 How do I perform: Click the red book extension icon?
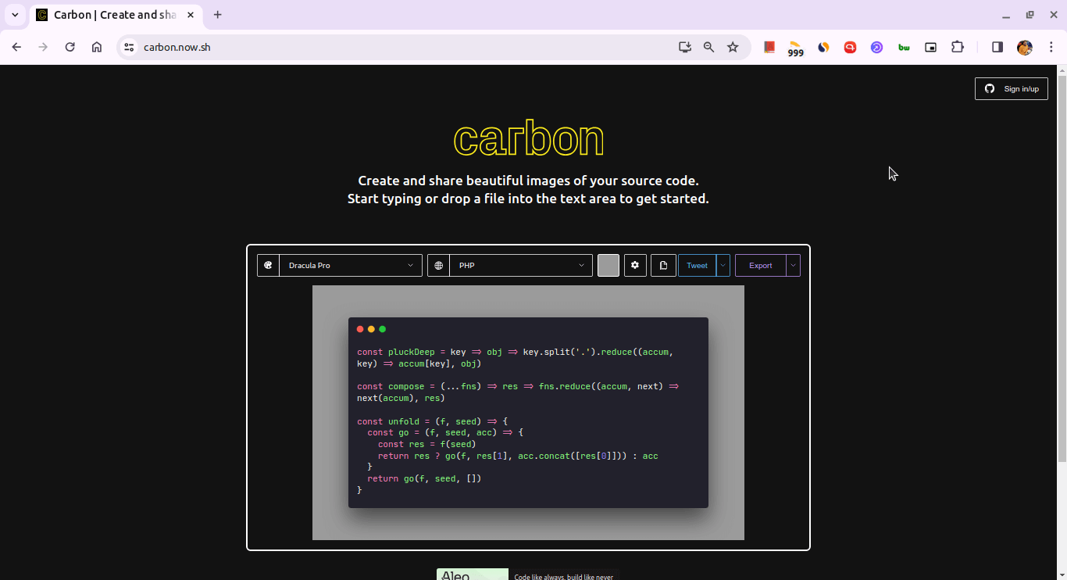(769, 47)
